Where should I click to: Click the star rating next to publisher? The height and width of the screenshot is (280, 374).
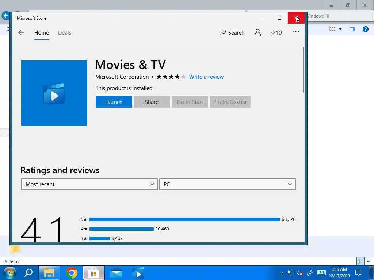pyautogui.click(x=171, y=77)
